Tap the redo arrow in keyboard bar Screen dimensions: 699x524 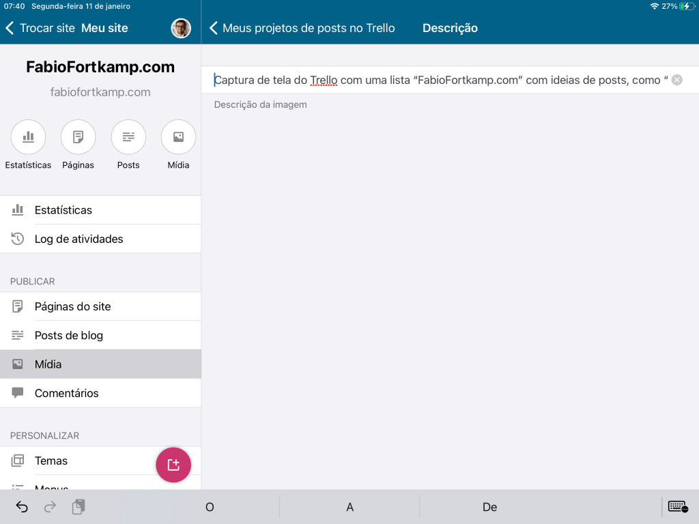50,507
